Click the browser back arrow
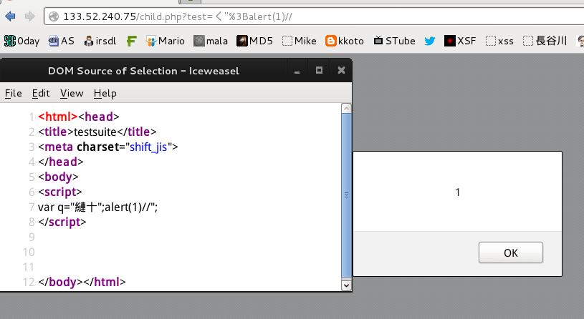584x319 pixels. pos(10,16)
